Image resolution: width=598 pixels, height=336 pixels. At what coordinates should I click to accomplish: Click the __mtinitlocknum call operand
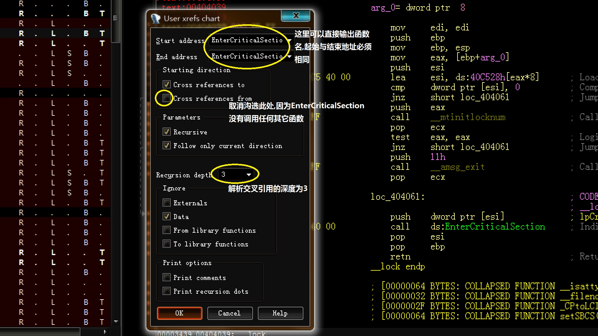point(468,117)
